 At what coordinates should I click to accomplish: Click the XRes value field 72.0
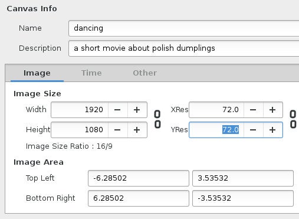point(216,110)
